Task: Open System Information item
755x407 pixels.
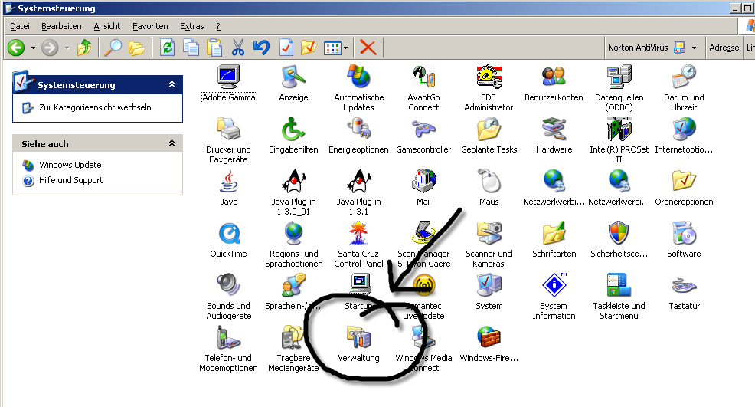Action: pyautogui.click(x=554, y=285)
